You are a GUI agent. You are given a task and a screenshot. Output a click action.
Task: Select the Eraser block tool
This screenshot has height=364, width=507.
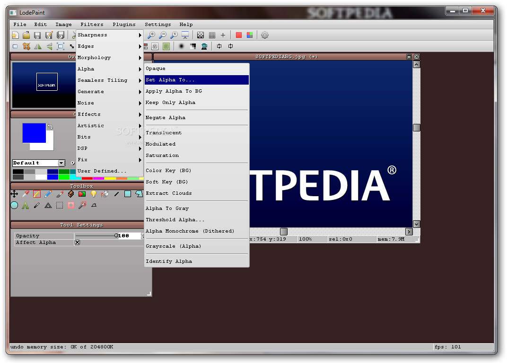(71, 194)
